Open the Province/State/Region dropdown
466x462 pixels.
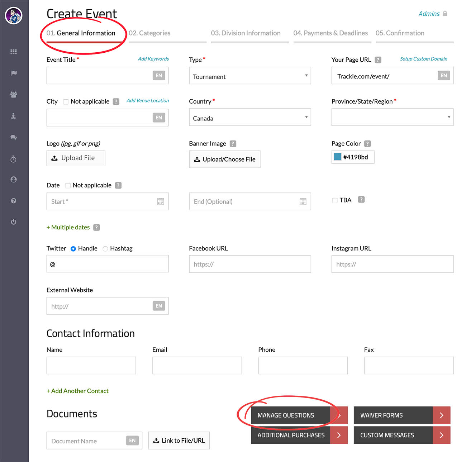[x=392, y=118]
